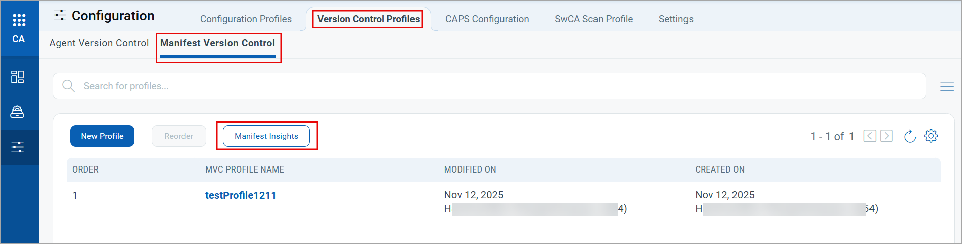Open Manifest Insights
This screenshot has width=962, height=244.
(x=266, y=136)
